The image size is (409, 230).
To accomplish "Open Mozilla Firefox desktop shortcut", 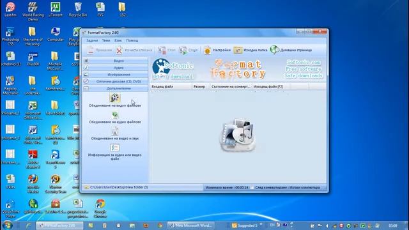I will click(x=33, y=183).
